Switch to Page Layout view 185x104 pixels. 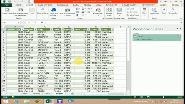[x=142, y=97]
